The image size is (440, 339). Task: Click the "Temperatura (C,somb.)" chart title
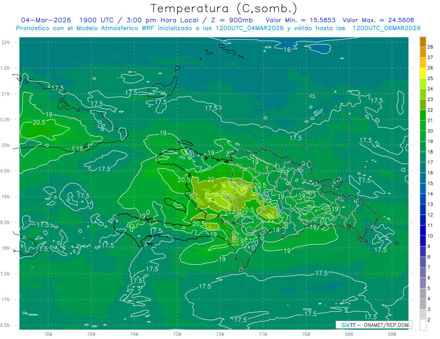[x=224, y=8]
